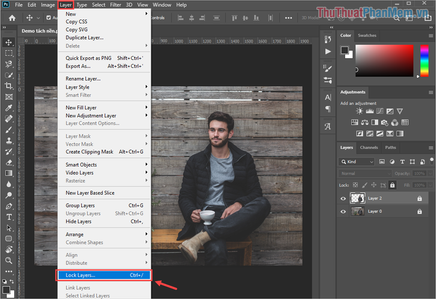Select the Blur tool
Image resolution: width=436 pixels, height=299 pixels.
point(9,184)
